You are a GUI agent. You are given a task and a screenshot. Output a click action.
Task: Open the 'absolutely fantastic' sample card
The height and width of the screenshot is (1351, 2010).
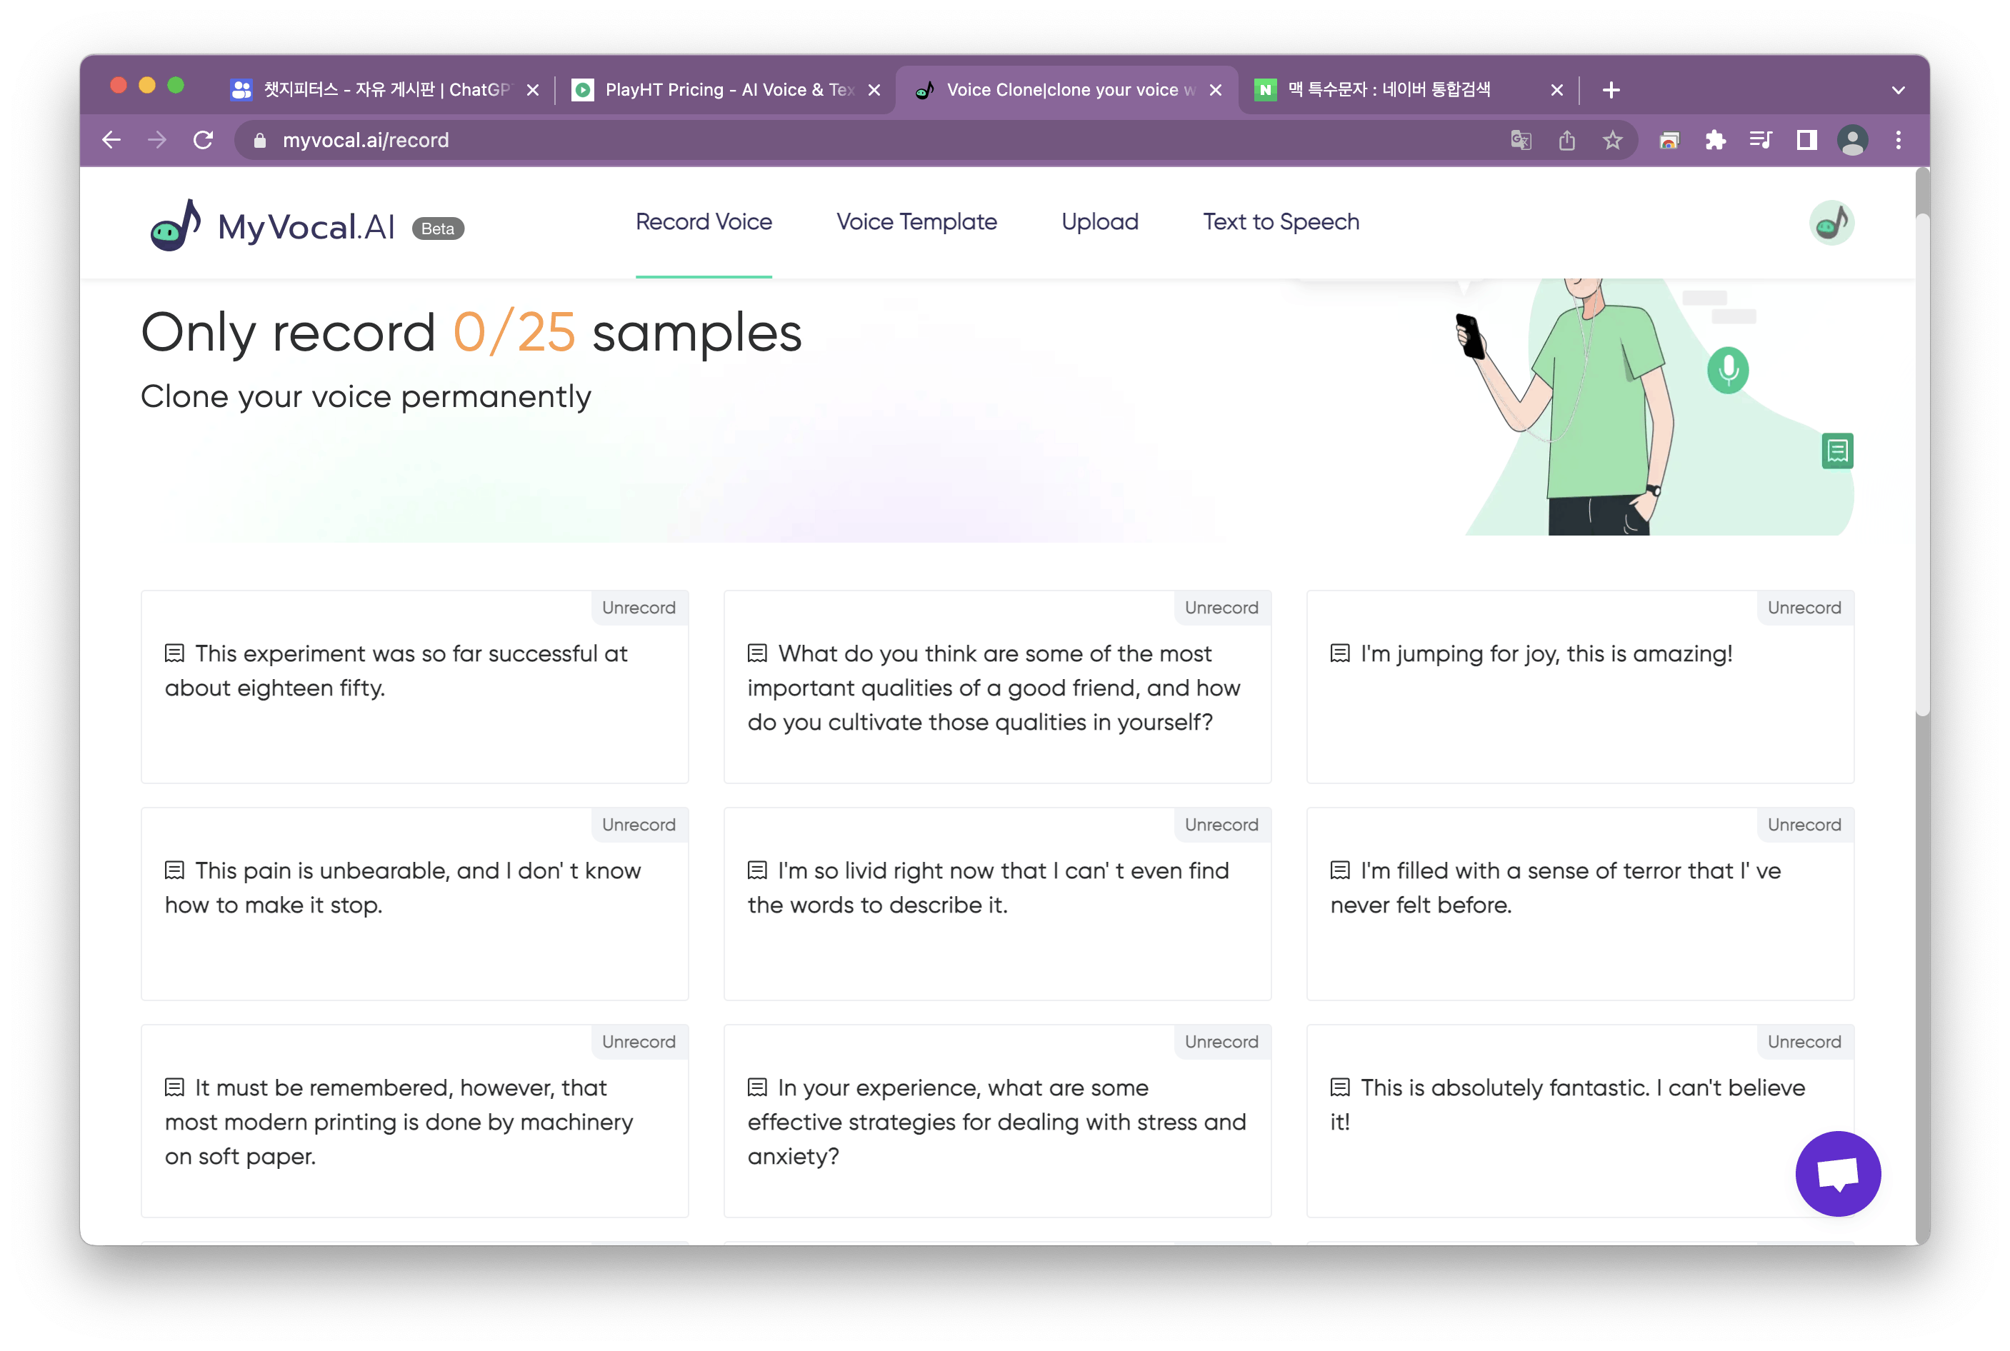tap(1580, 1121)
